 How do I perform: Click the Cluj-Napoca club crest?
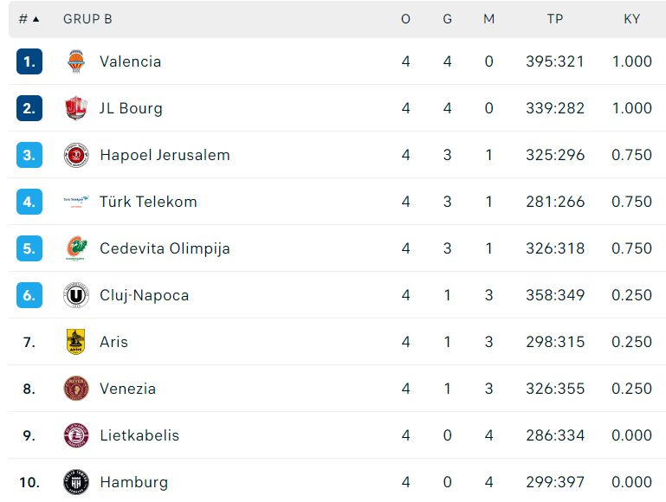76,295
